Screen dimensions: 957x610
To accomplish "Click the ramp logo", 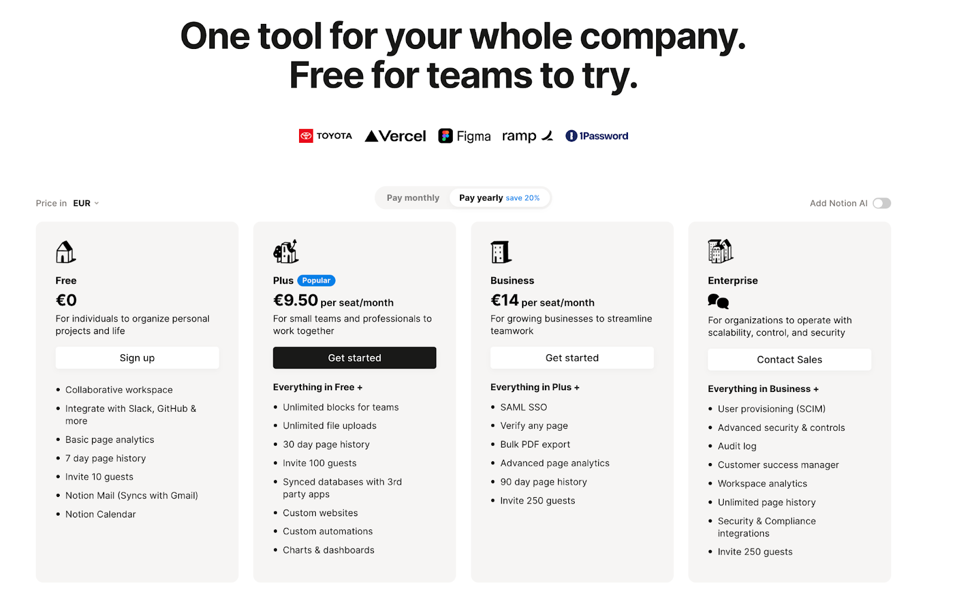I will click(527, 136).
